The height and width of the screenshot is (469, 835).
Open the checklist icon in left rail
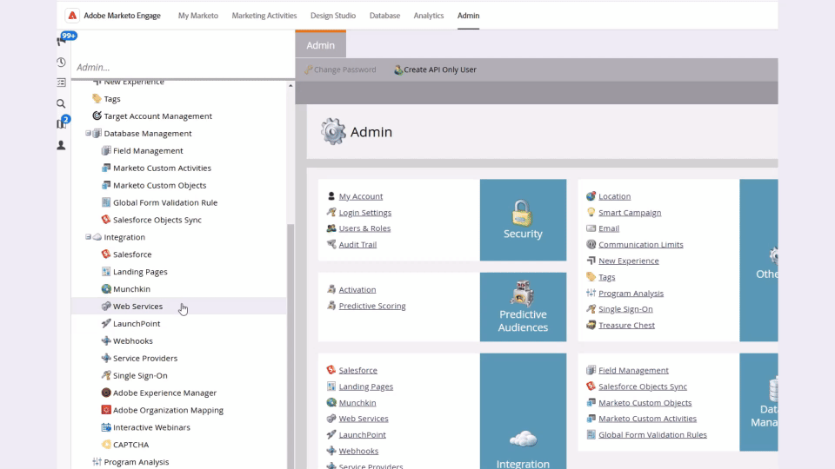coord(61,83)
